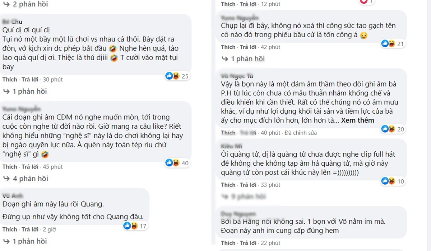Click reaction icons showing 40 reactions

[172, 163]
